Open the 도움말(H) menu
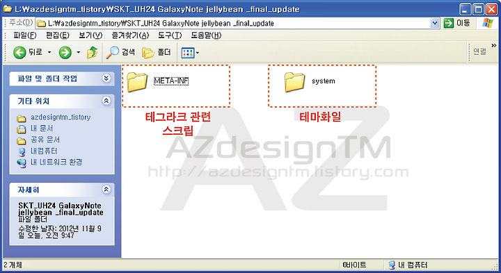The height and width of the screenshot is (273, 501). (x=206, y=35)
